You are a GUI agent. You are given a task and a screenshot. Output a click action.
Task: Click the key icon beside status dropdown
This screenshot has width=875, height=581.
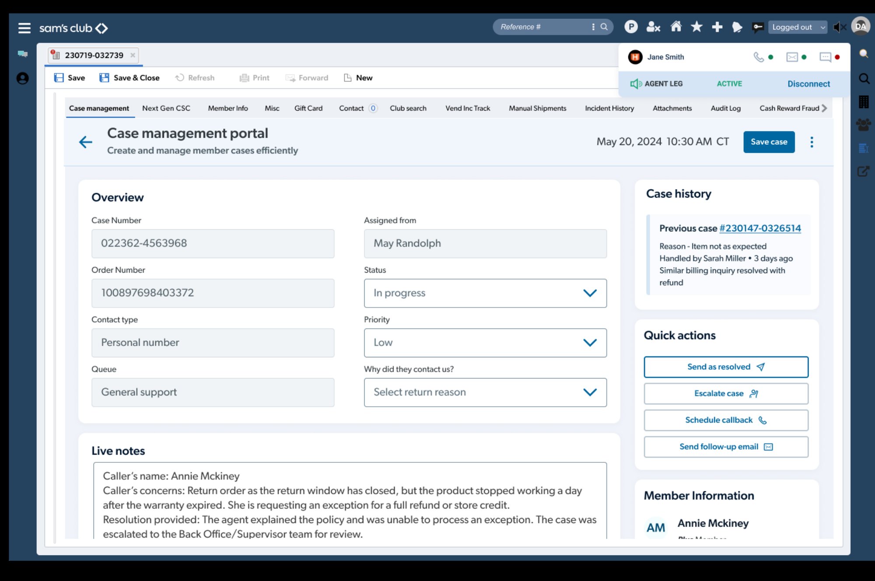click(758, 27)
